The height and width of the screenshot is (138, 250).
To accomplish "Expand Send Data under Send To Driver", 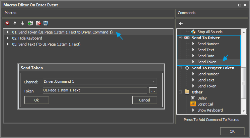I will click(x=193, y=56).
